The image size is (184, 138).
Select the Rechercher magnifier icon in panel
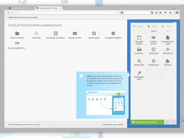[139, 61]
